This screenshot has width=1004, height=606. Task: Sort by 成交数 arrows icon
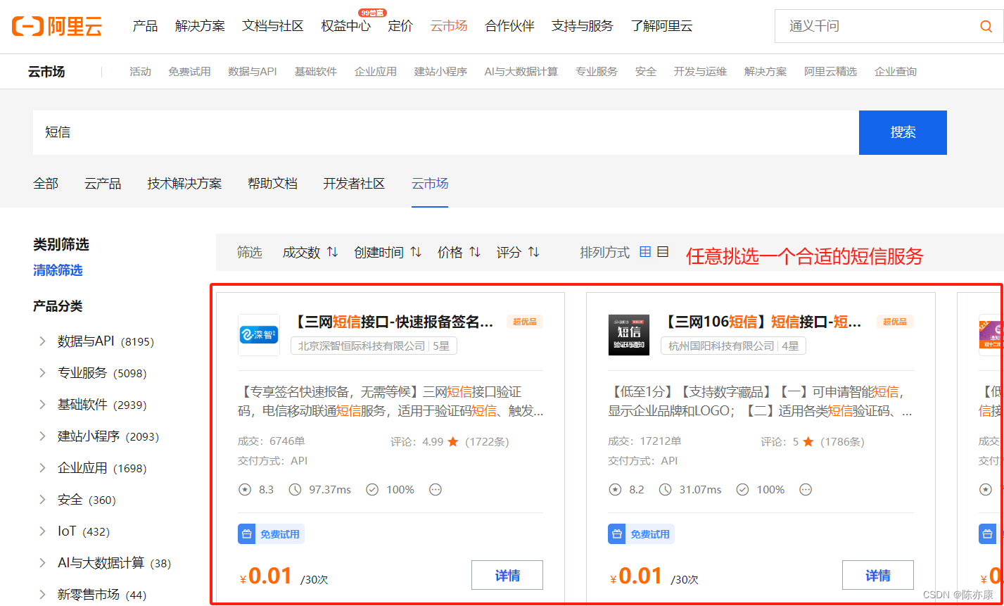pos(333,252)
